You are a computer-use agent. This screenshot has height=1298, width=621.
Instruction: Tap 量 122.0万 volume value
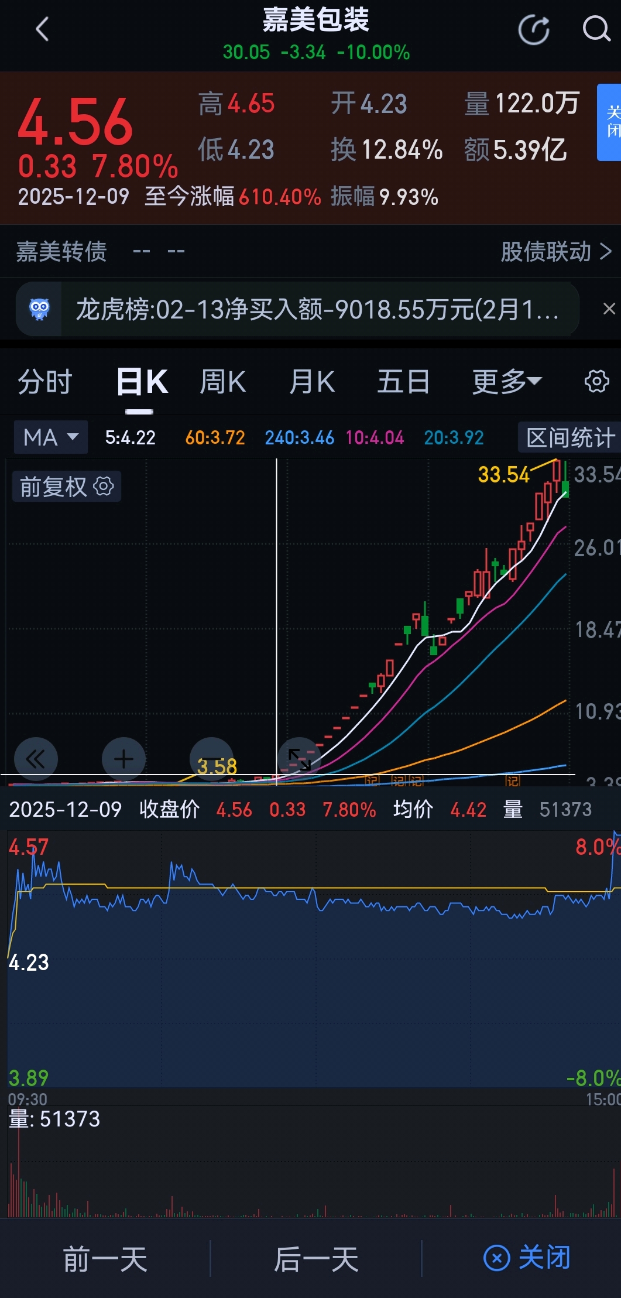coord(521,104)
